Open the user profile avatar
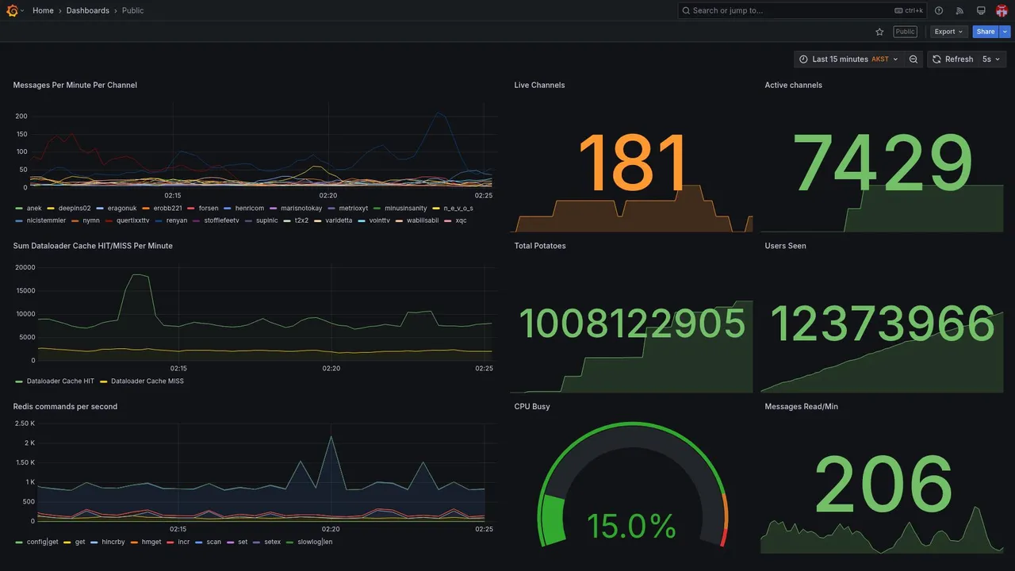 [x=1002, y=10]
